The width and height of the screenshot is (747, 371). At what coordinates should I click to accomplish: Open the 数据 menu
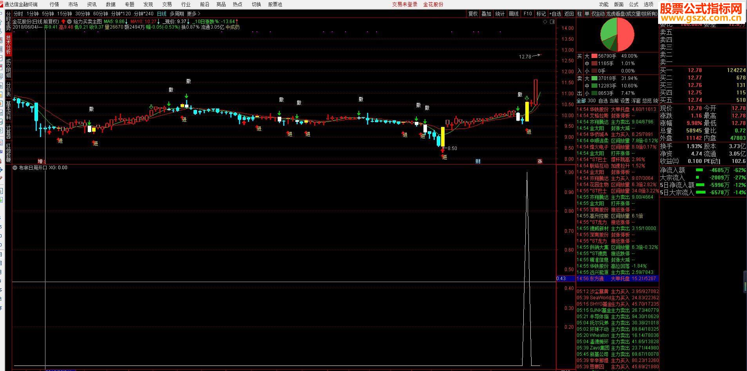(x=110, y=4)
